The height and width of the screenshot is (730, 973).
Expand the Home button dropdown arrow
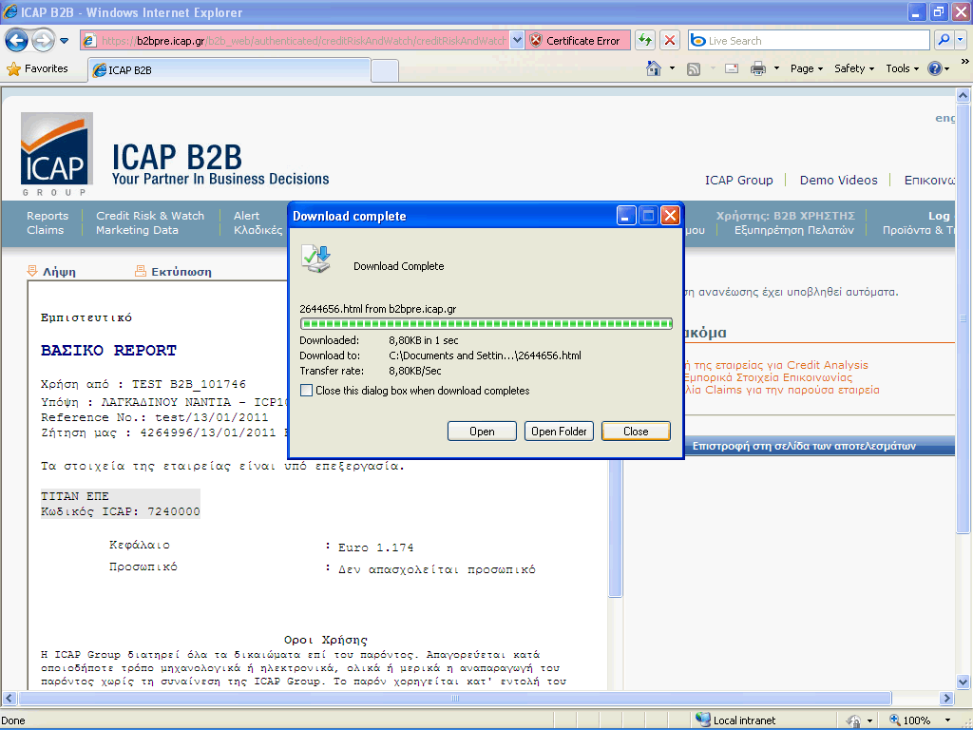tap(672, 68)
